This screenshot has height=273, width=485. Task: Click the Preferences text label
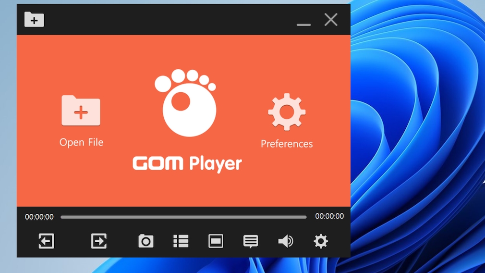(x=287, y=144)
